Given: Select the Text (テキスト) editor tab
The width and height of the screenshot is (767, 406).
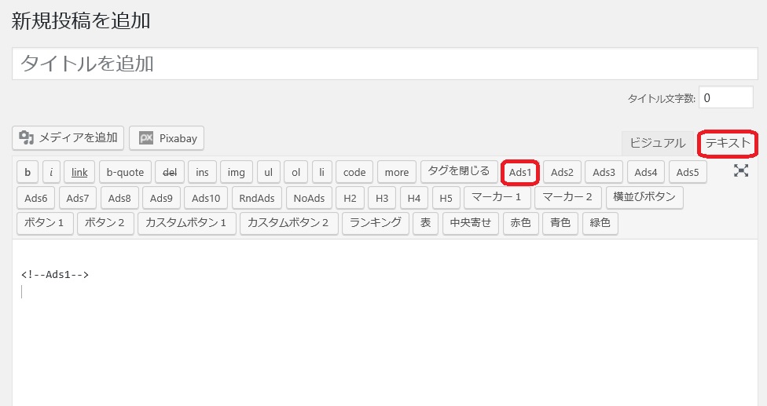Looking at the screenshot, I should (x=728, y=143).
